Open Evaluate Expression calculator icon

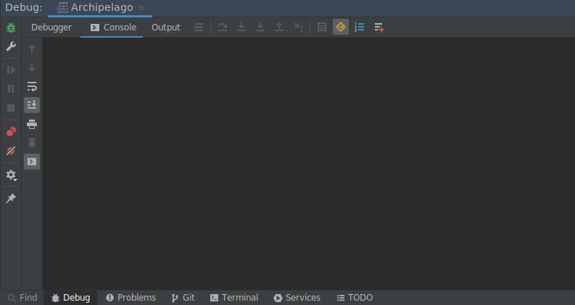coord(323,28)
